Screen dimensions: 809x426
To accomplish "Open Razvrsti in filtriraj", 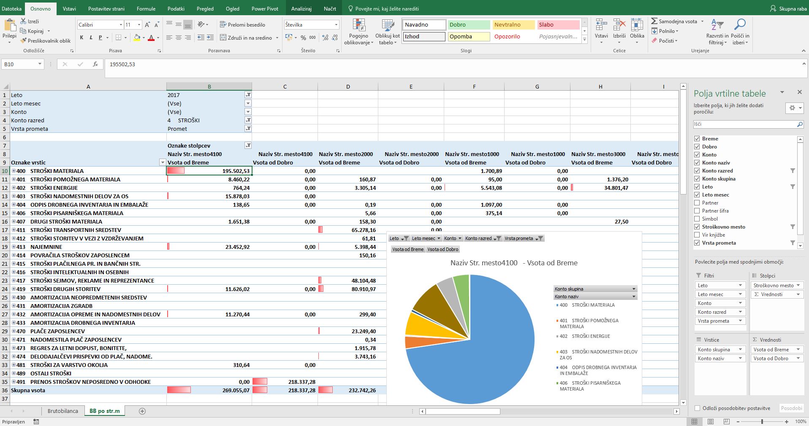I will [717, 32].
